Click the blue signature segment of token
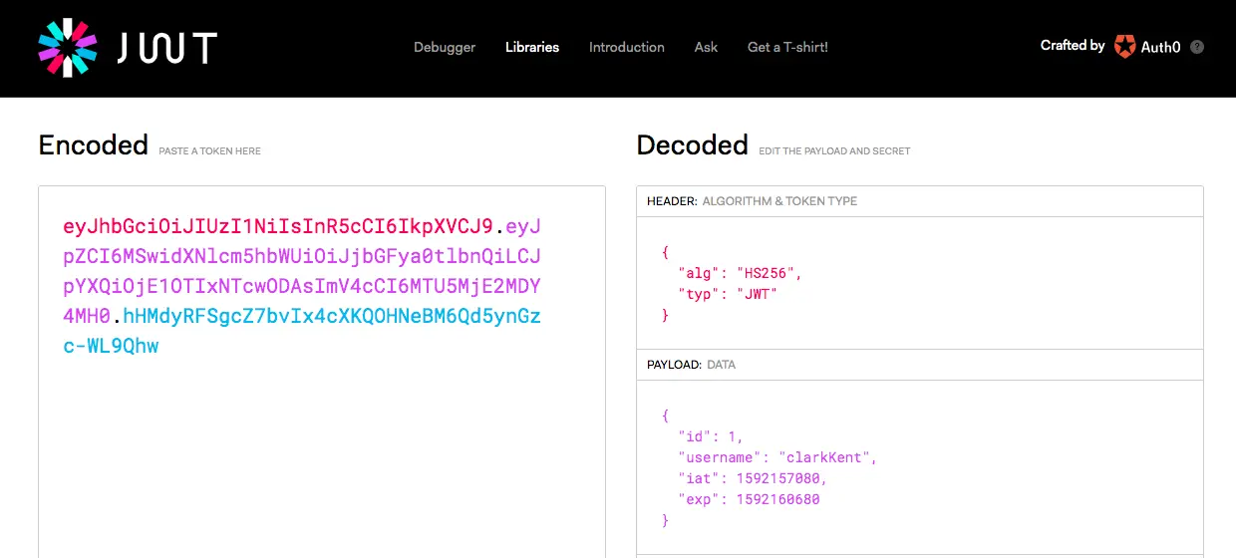Viewport: 1236px width, 558px height. click(x=331, y=317)
